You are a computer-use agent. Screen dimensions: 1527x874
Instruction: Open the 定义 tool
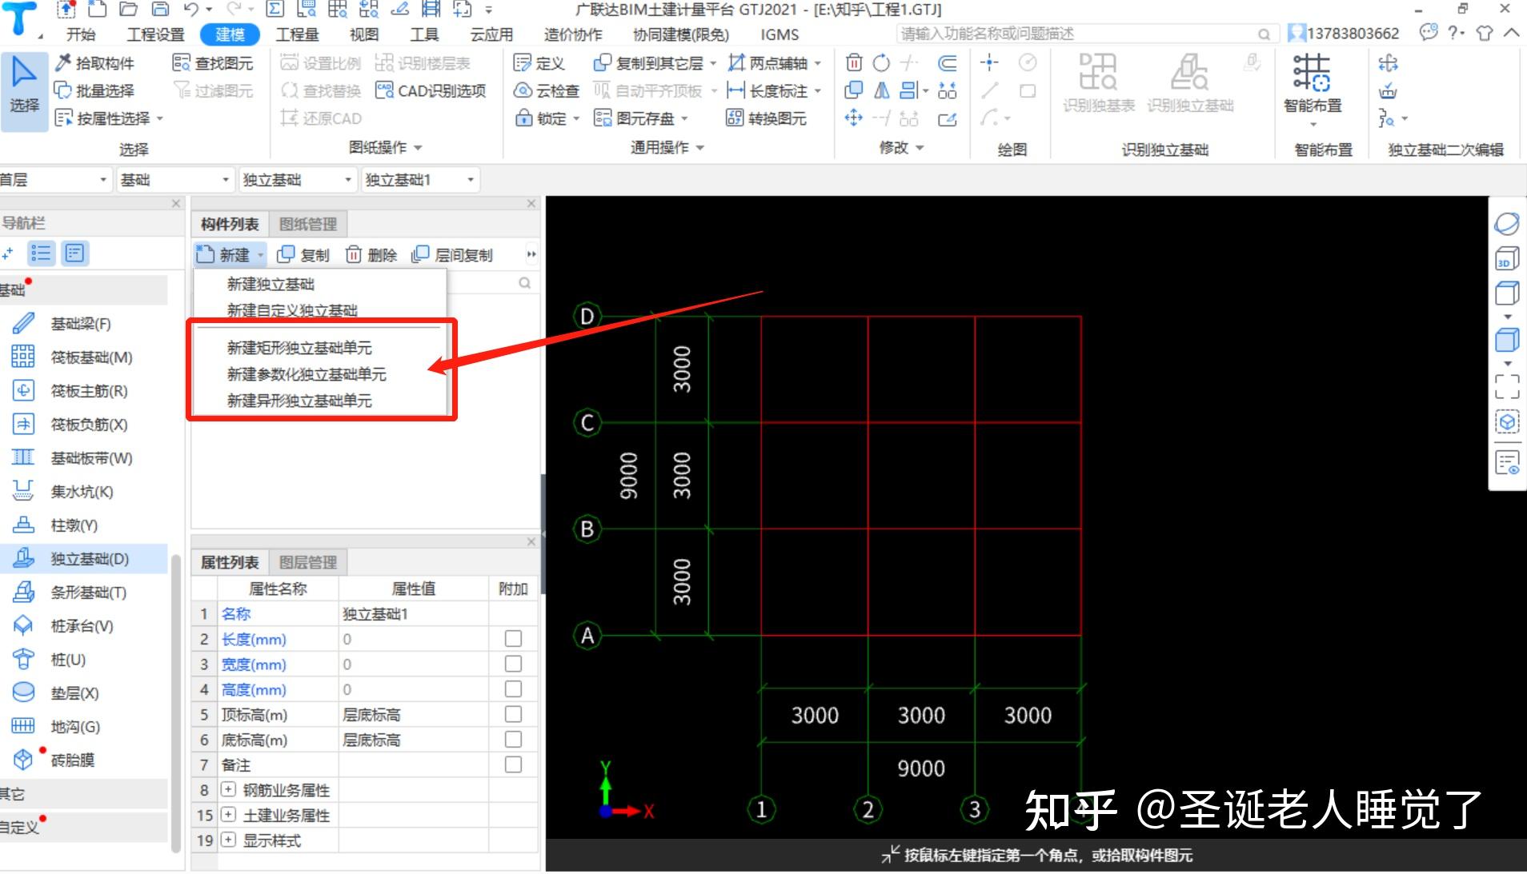coord(541,62)
